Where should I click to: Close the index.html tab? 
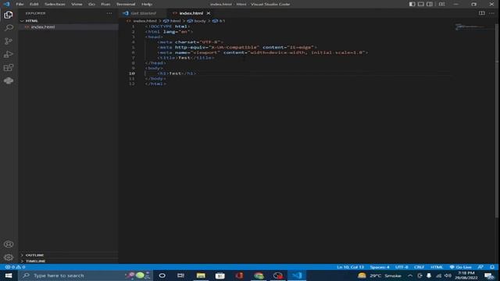click(209, 13)
